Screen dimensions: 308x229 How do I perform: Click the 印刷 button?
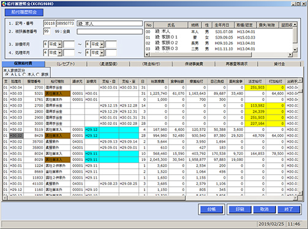click(240, 209)
